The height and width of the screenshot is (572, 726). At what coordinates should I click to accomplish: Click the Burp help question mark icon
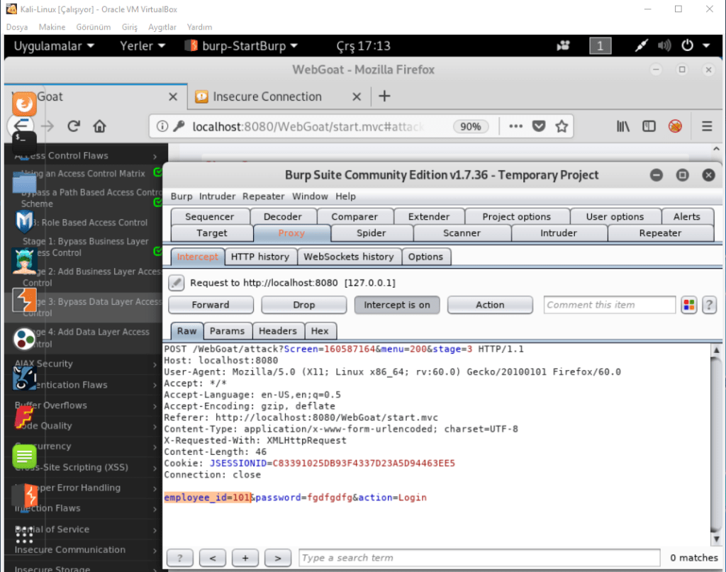pyautogui.click(x=709, y=305)
